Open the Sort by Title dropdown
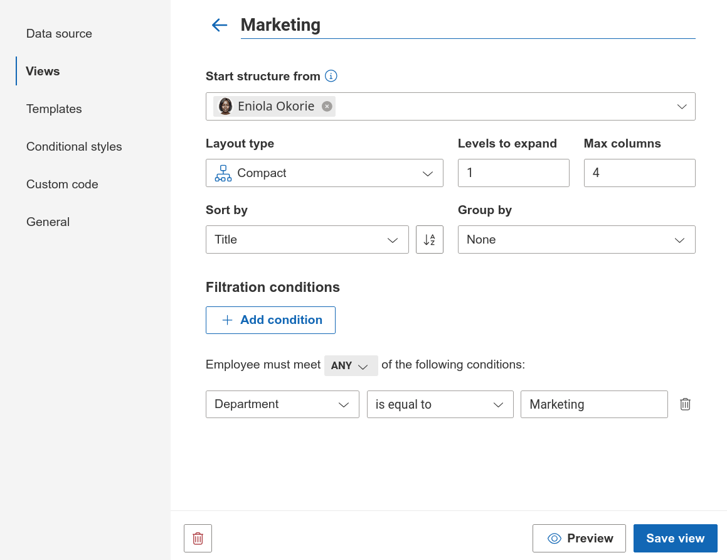The height and width of the screenshot is (560, 727). coord(307,239)
